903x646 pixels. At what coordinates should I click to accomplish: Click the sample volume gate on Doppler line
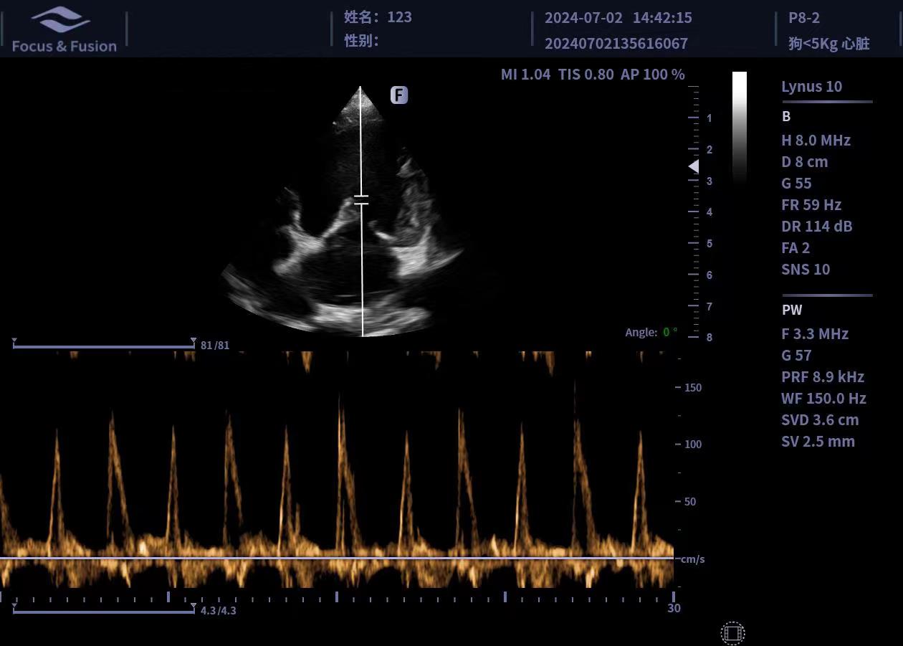click(x=361, y=200)
